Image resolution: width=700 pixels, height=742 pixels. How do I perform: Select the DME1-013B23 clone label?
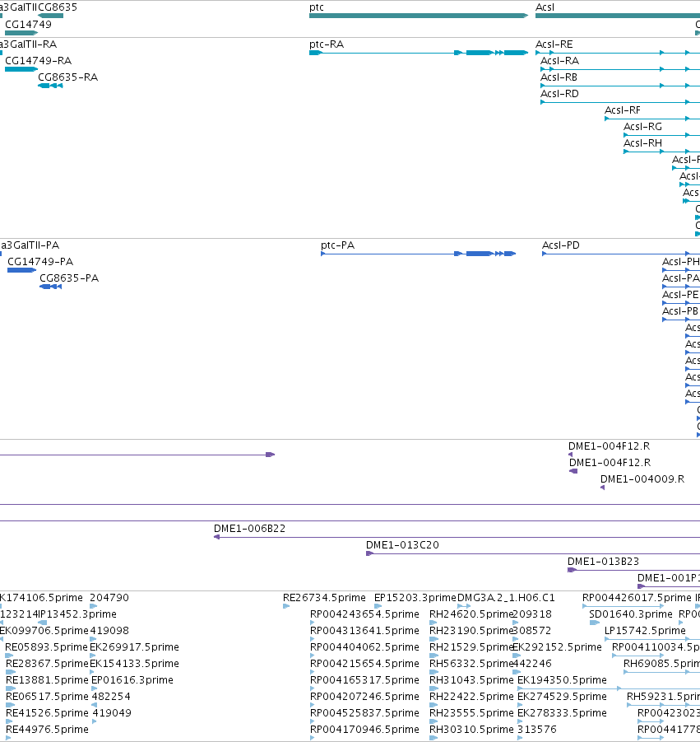[603, 562]
